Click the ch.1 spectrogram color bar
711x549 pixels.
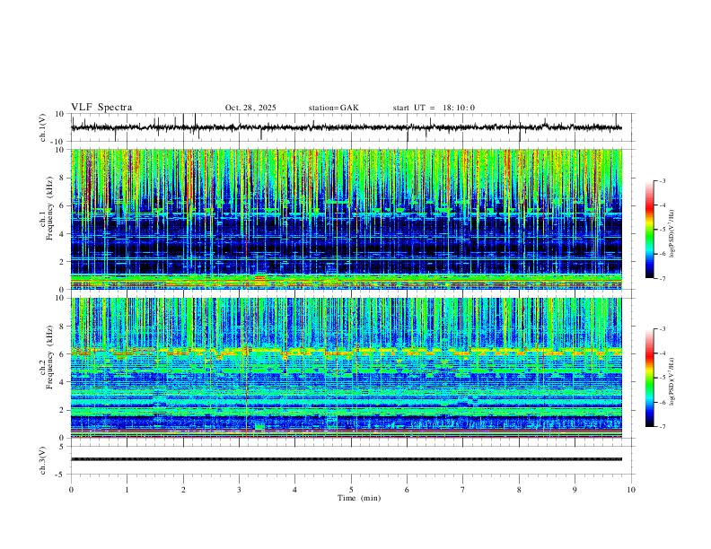click(x=649, y=230)
